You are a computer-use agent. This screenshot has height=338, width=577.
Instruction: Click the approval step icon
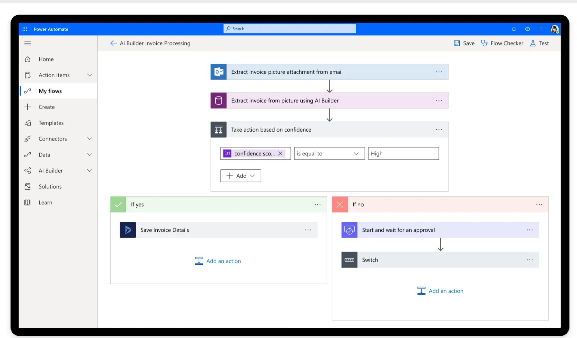coord(349,230)
